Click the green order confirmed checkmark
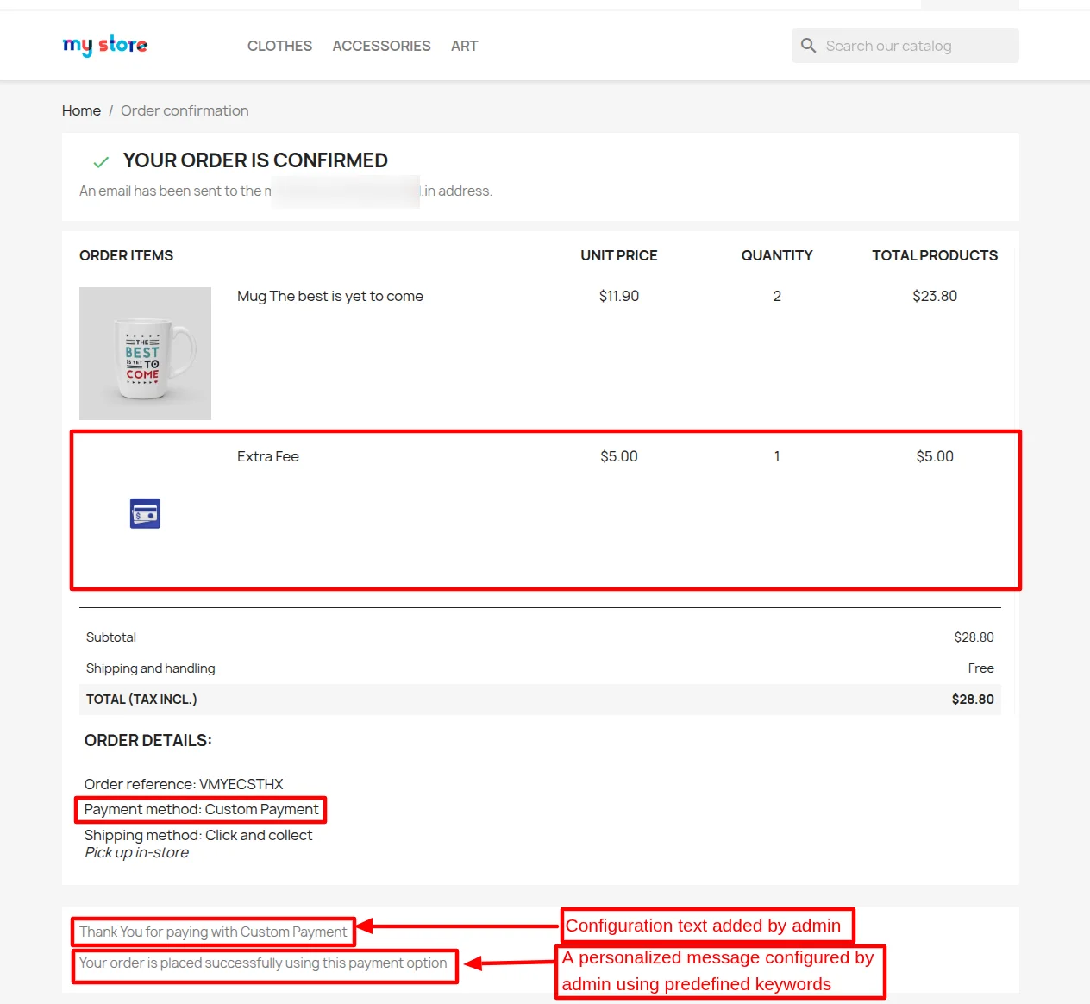This screenshot has width=1090, height=1004. coord(101,162)
